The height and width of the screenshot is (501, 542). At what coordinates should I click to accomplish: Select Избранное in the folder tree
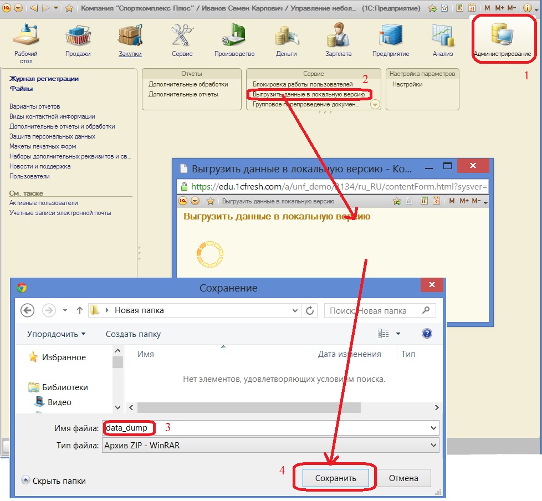[x=57, y=357]
